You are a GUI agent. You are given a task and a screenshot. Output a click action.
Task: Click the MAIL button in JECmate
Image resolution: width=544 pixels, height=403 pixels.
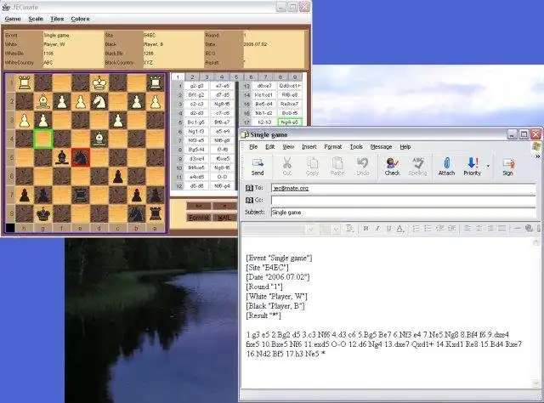[x=224, y=218]
